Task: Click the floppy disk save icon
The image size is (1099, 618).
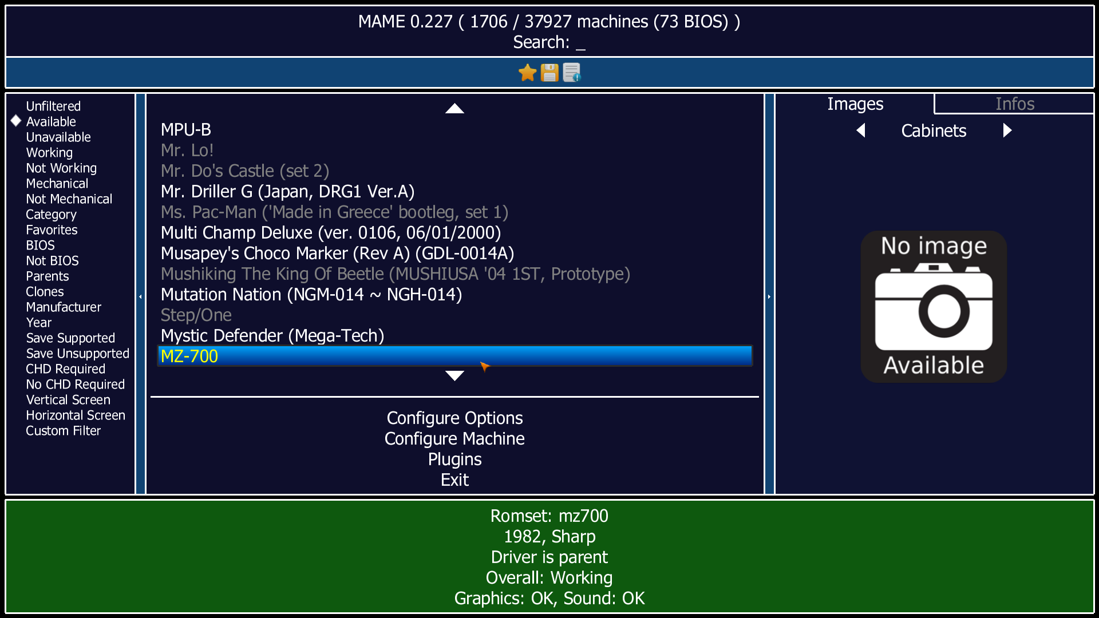Action: click(549, 73)
